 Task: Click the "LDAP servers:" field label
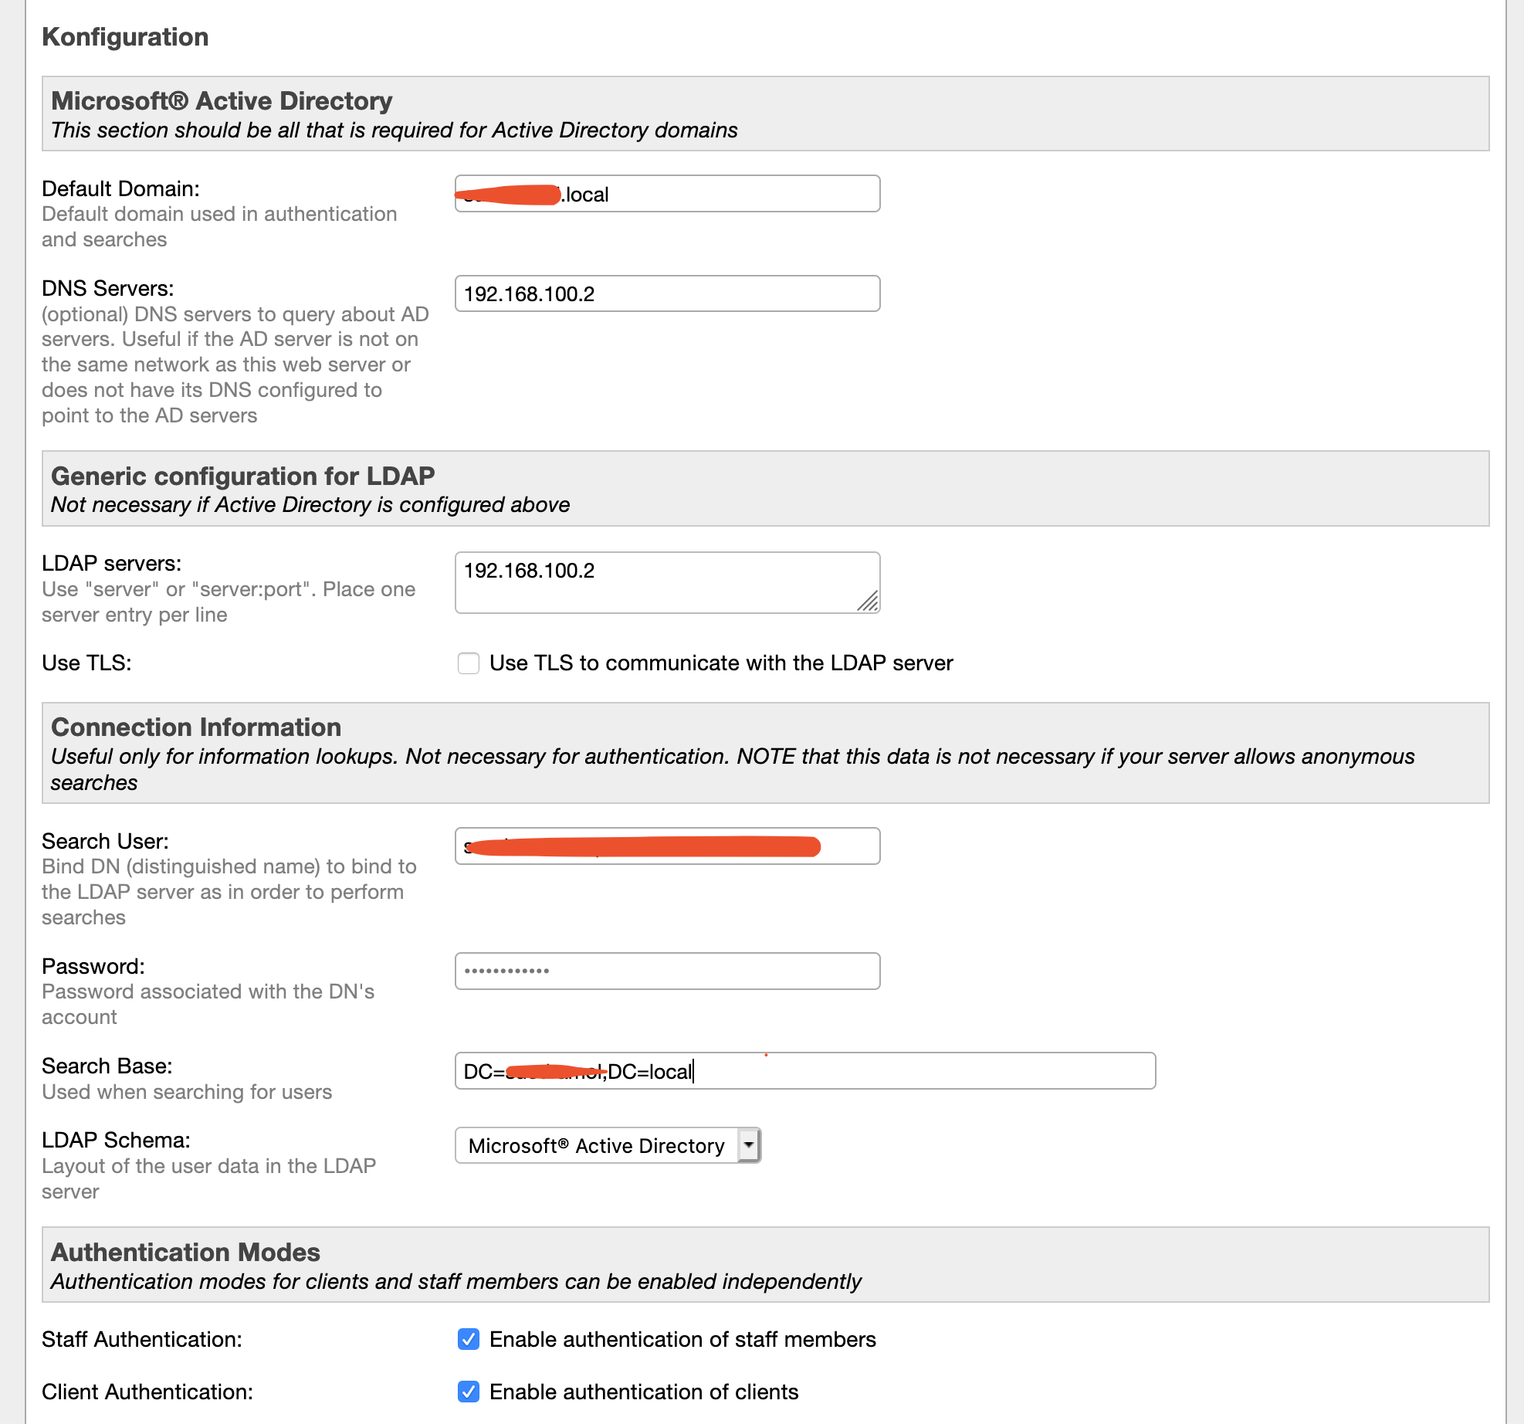(112, 564)
